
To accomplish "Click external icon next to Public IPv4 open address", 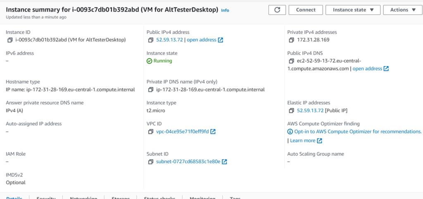I will (221, 40).
